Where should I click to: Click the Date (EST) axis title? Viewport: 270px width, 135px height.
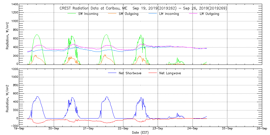tap(141, 133)
